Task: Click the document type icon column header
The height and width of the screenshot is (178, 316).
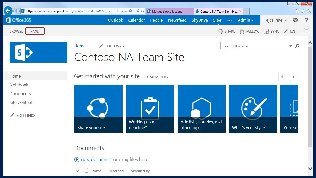Action: (x=86, y=171)
